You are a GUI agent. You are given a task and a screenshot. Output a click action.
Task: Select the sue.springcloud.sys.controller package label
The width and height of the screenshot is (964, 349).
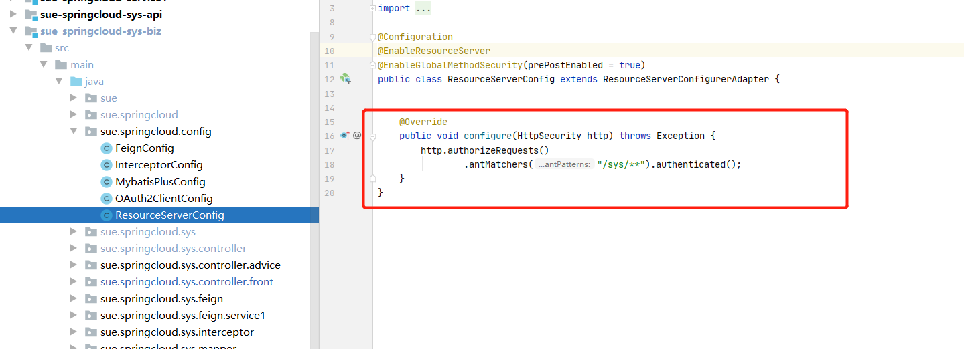coord(174,249)
